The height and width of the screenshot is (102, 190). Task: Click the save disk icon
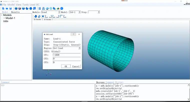click(x=10, y=8)
